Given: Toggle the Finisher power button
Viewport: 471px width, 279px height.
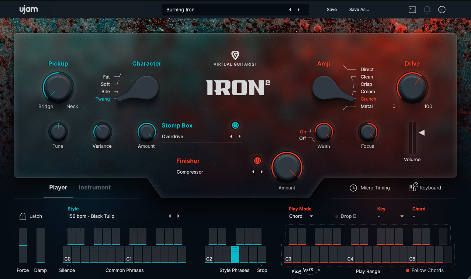Looking at the screenshot, I should click(257, 161).
